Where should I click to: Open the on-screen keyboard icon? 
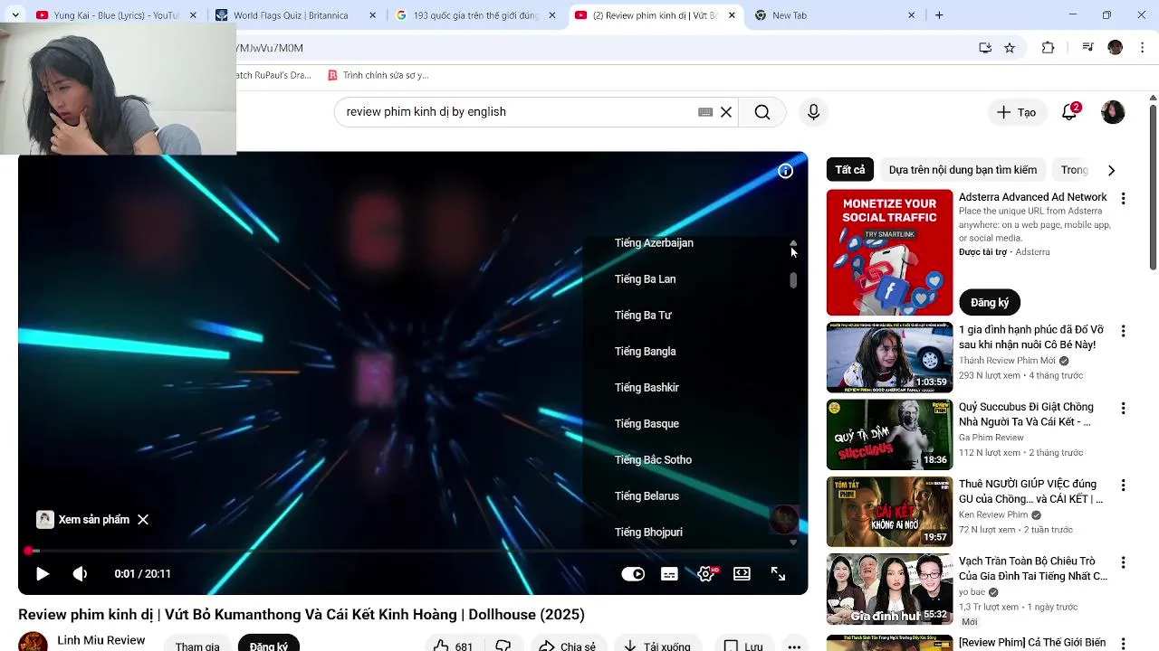coord(705,112)
